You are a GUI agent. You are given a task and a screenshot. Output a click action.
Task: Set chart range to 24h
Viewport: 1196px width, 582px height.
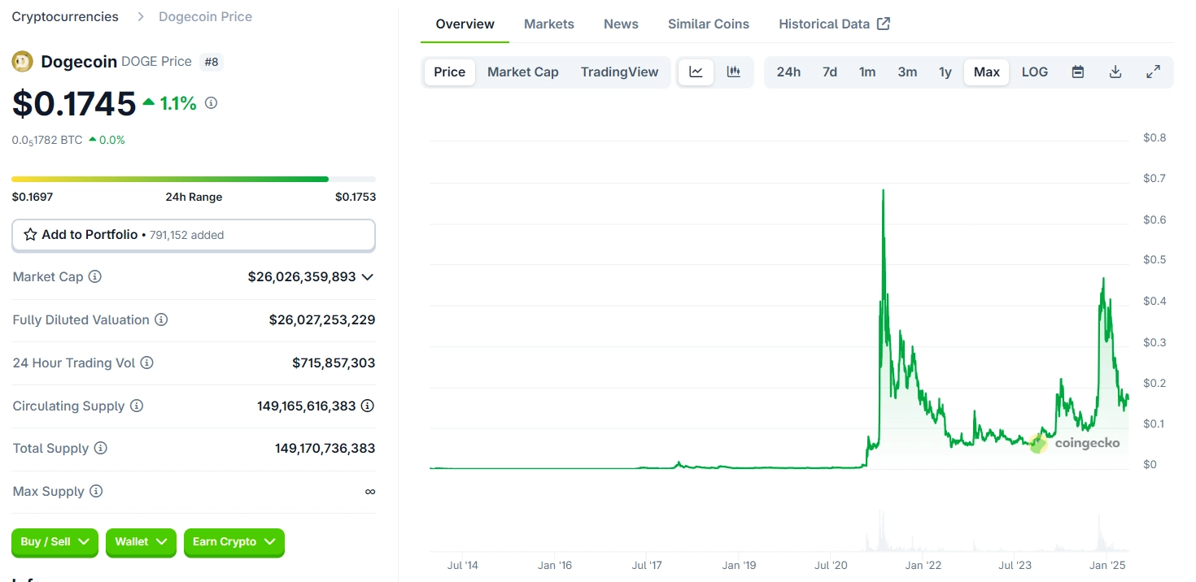tap(788, 72)
